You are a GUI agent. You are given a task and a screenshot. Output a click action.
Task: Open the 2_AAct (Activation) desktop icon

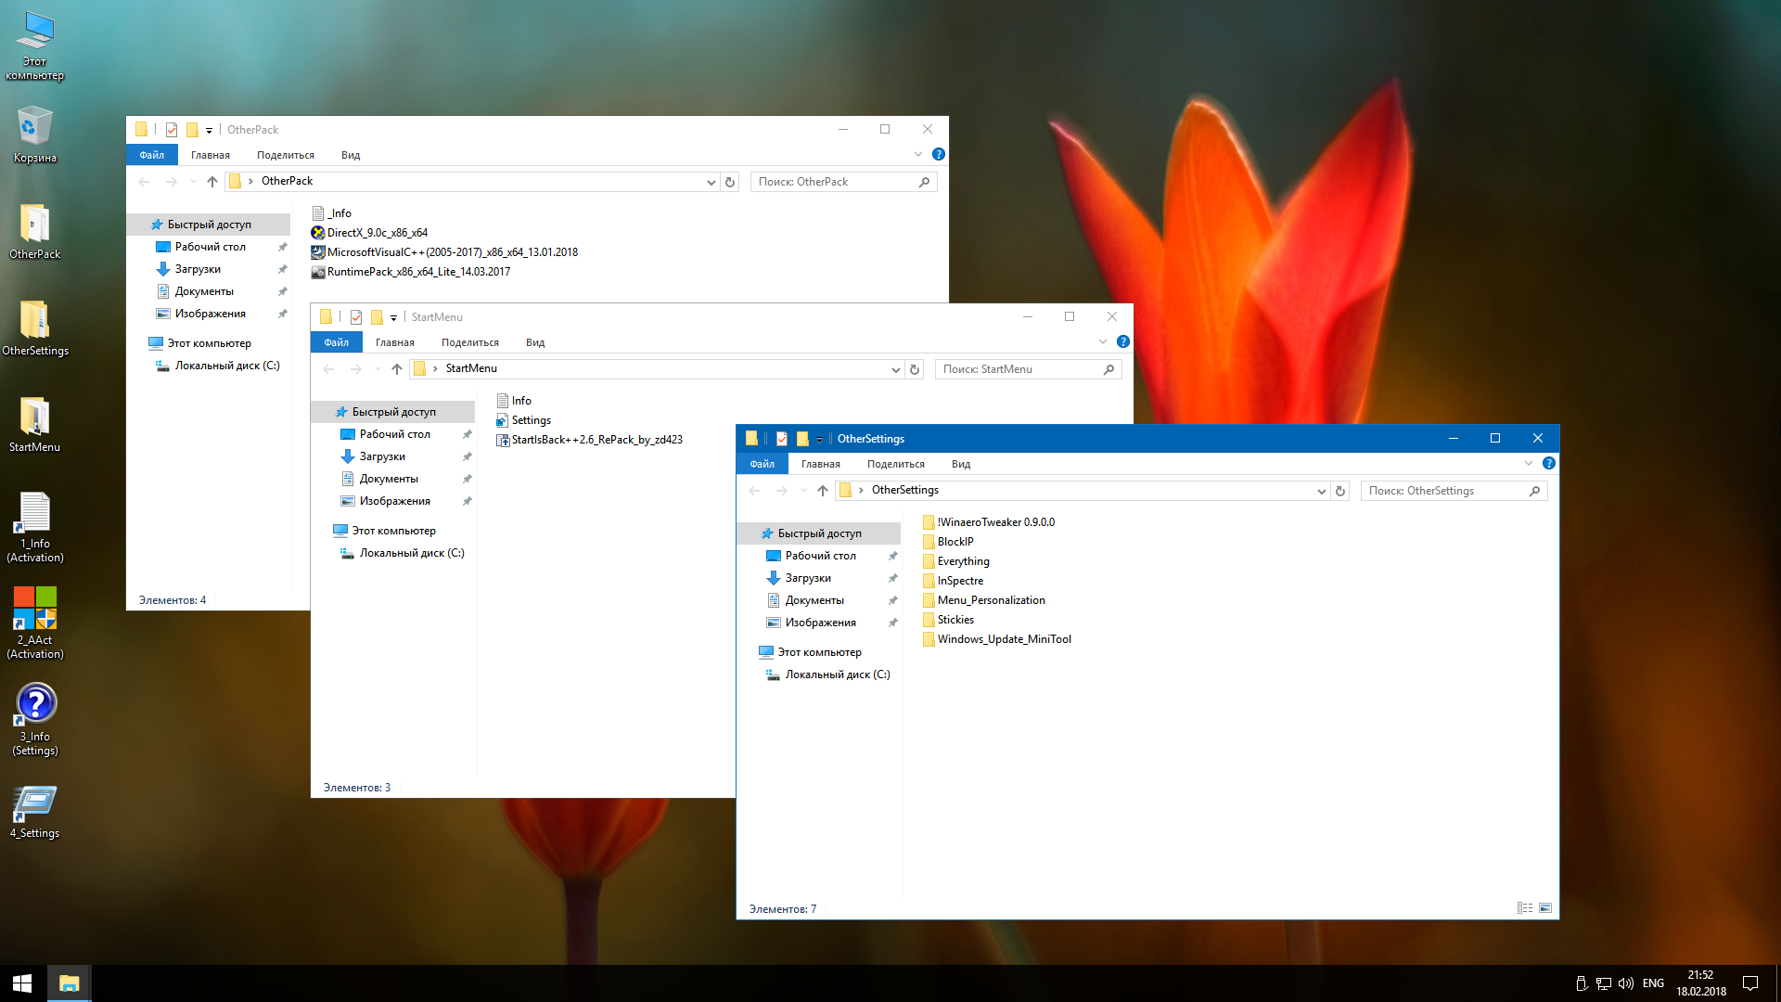point(35,609)
